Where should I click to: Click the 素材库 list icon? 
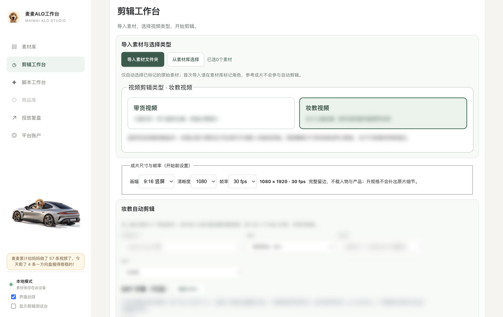(14, 47)
